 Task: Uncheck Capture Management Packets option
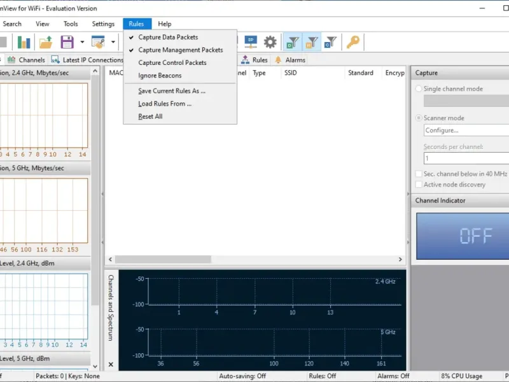[x=181, y=50]
